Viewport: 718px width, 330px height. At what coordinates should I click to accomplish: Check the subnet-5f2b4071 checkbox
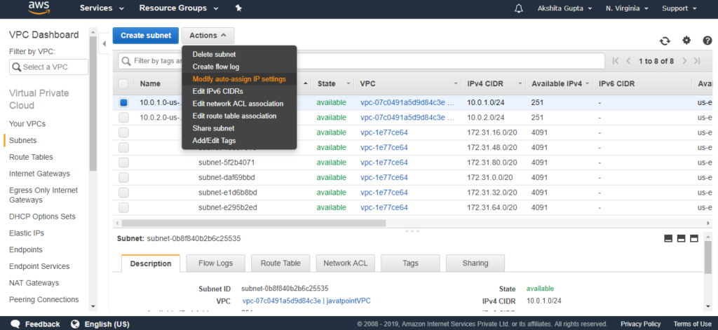point(123,163)
